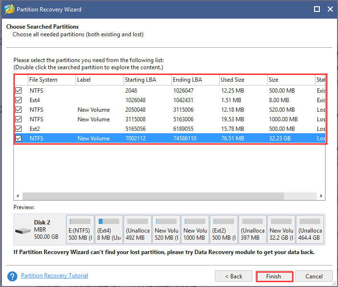Click the Ending LBA value 1026047

(x=183, y=91)
